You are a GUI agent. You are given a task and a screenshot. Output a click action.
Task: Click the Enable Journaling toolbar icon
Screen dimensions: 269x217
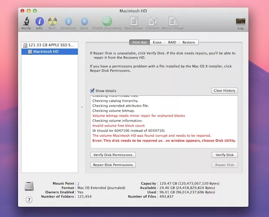click(x=107, y=21)
